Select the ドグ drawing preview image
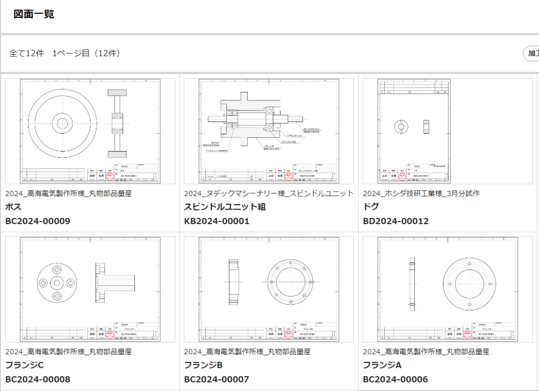 414,131
